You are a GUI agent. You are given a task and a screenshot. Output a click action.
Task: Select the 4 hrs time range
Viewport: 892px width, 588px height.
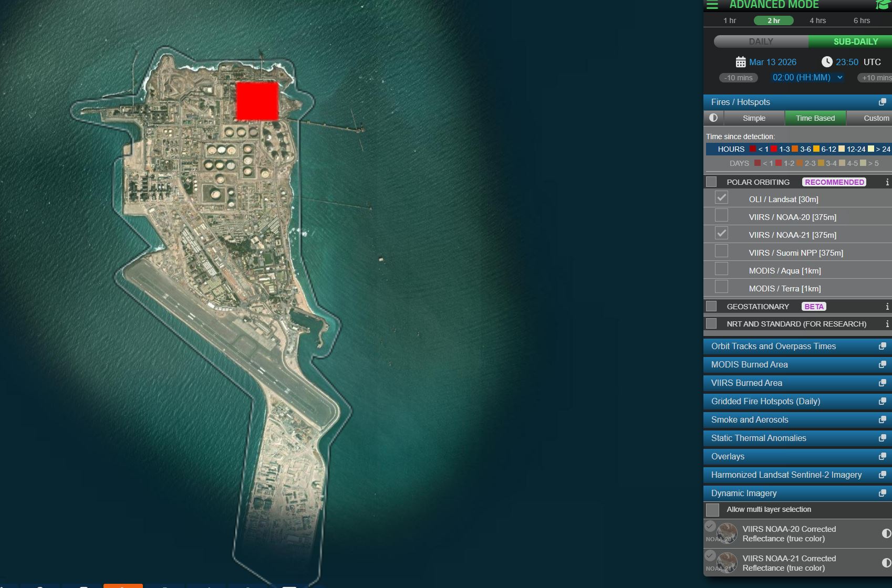click(818, 20)
